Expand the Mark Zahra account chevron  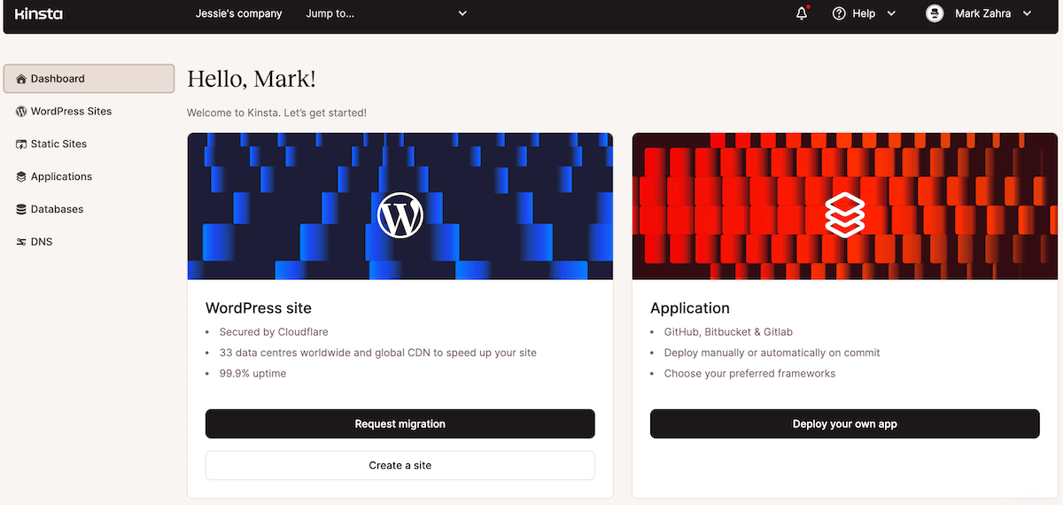pyautogui.click(x=1028, y=13)
